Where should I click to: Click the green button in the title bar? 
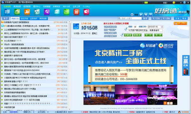pyautogui.click(x=146, y=3)
